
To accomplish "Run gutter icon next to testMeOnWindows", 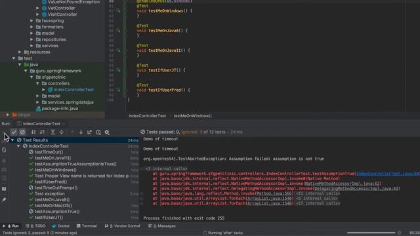I will 118,10.
